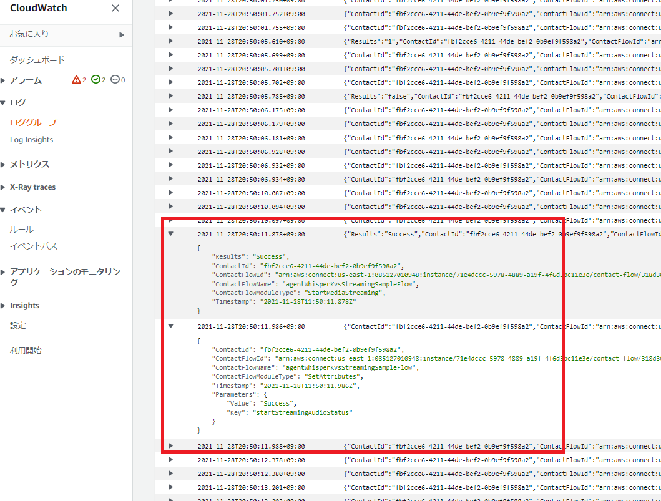Open the ダッシュボード page
The width and height of the screenshot is (661, 501).
click(x=37, y=60)
